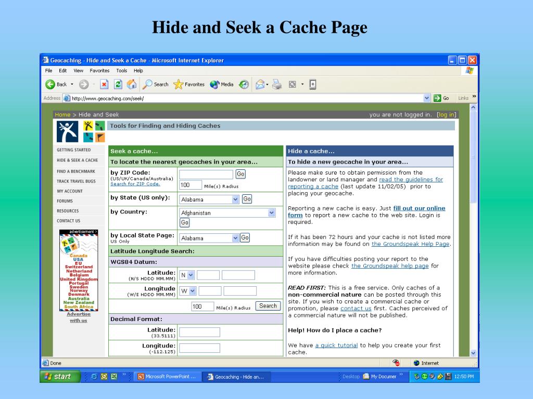Click the blocked cookie privacy icon in status bar
The width and height of the screenshot is (533, 399).
coord(396,363)
